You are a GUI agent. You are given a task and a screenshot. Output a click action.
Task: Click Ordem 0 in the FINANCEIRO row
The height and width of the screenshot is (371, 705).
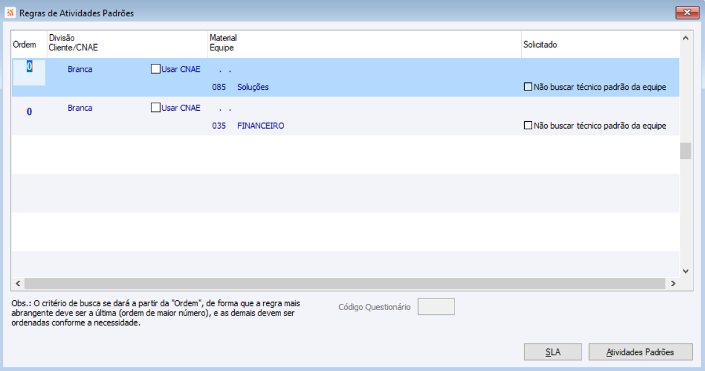(x=29, y=112)
